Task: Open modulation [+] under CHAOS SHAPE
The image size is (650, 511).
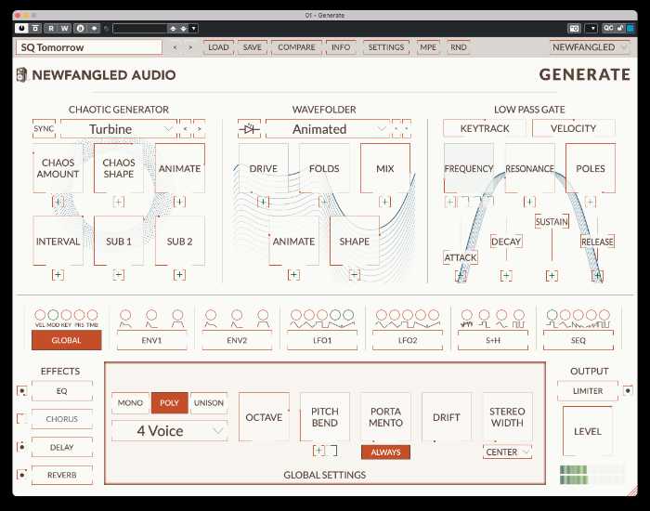Action: coord(119,202)
